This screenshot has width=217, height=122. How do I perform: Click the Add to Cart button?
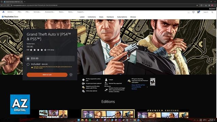47,75
